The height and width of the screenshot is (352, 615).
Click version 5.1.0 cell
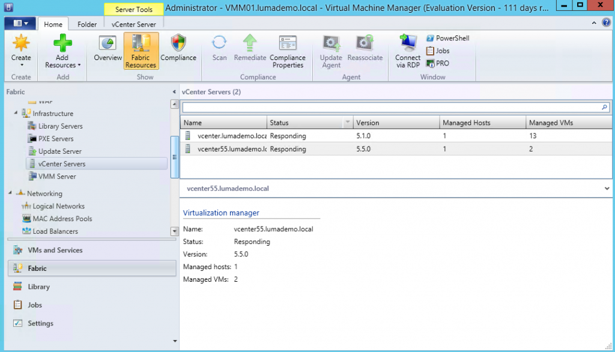coord(363,136)
